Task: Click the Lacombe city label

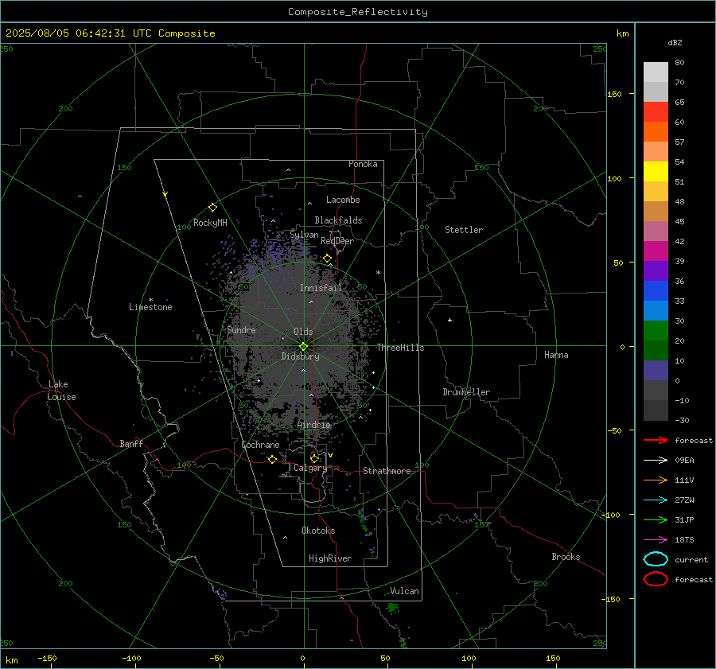Action: pos(343,200)
